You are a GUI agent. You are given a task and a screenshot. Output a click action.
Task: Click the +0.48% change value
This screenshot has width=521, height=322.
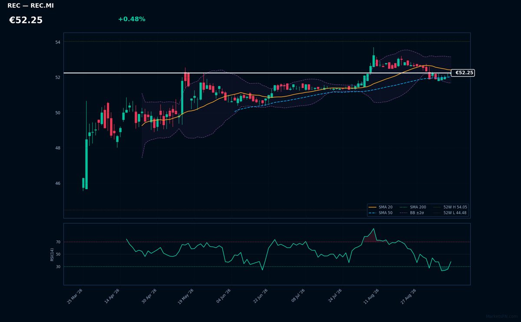(x=132, y=19)
